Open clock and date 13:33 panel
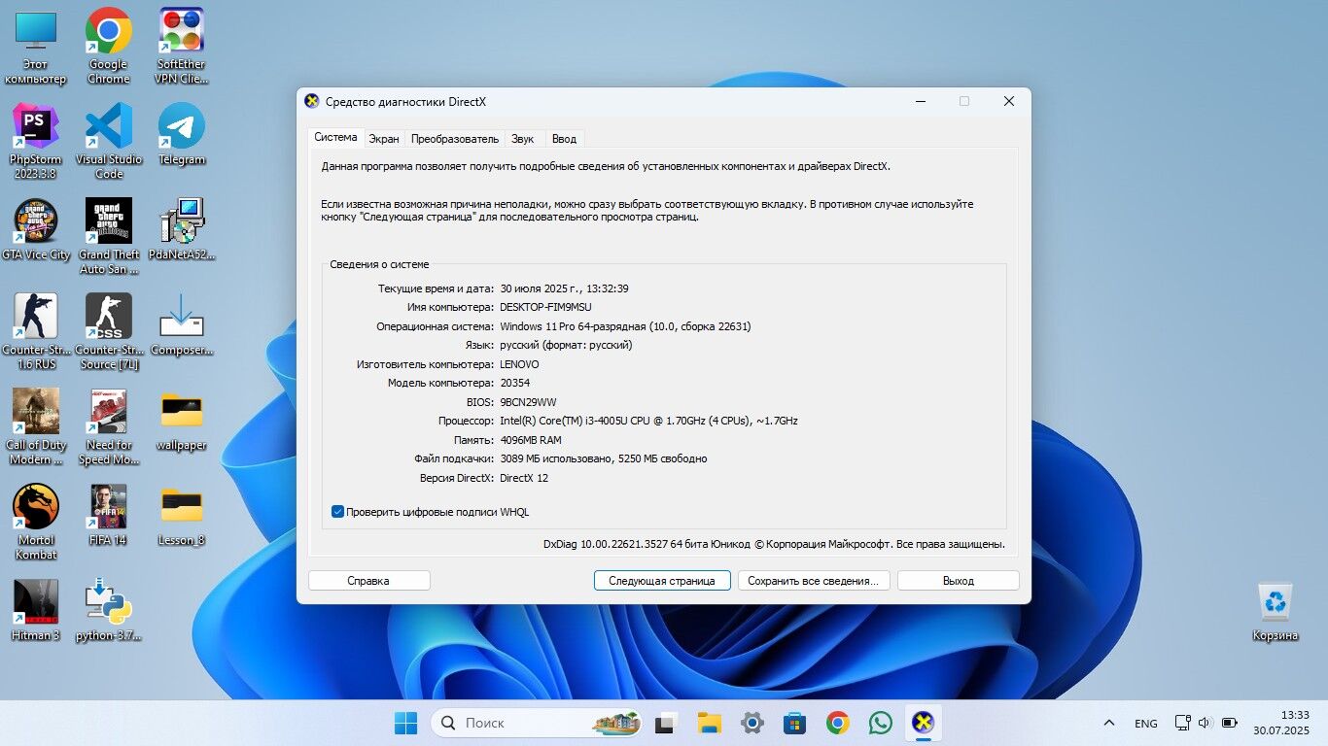Viewport: 1328px width, 746px height. (x=1281, y=723)
